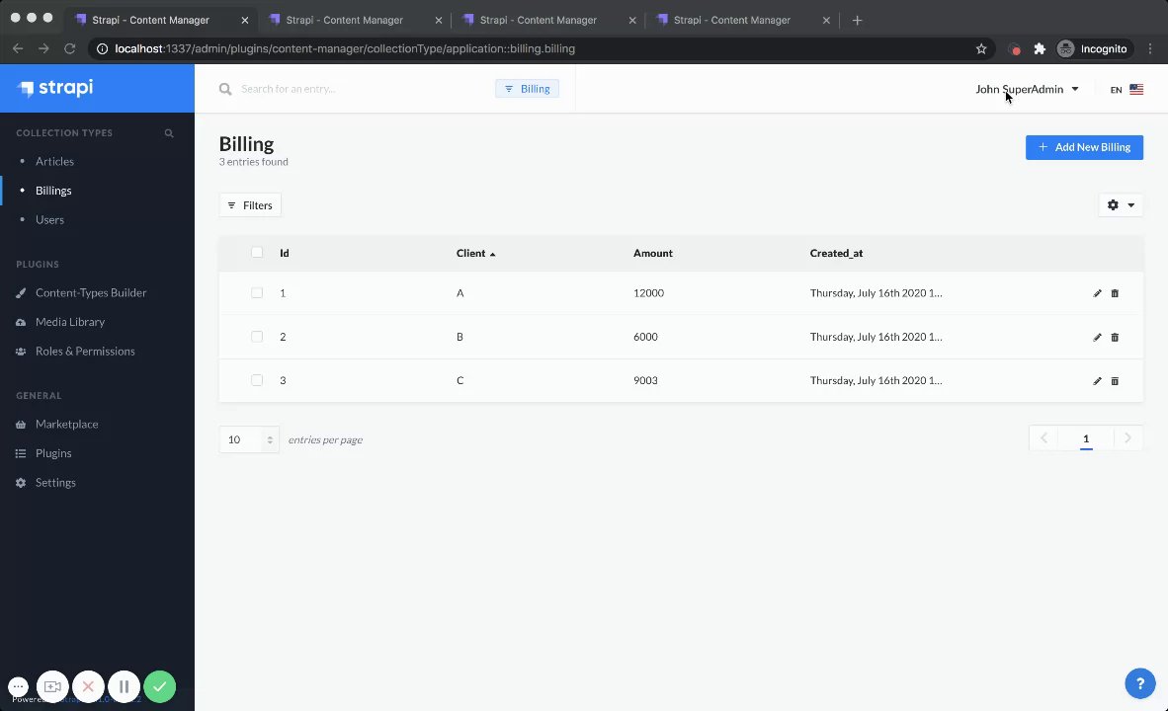Delete the row for client B

[x=1115, y=337]
